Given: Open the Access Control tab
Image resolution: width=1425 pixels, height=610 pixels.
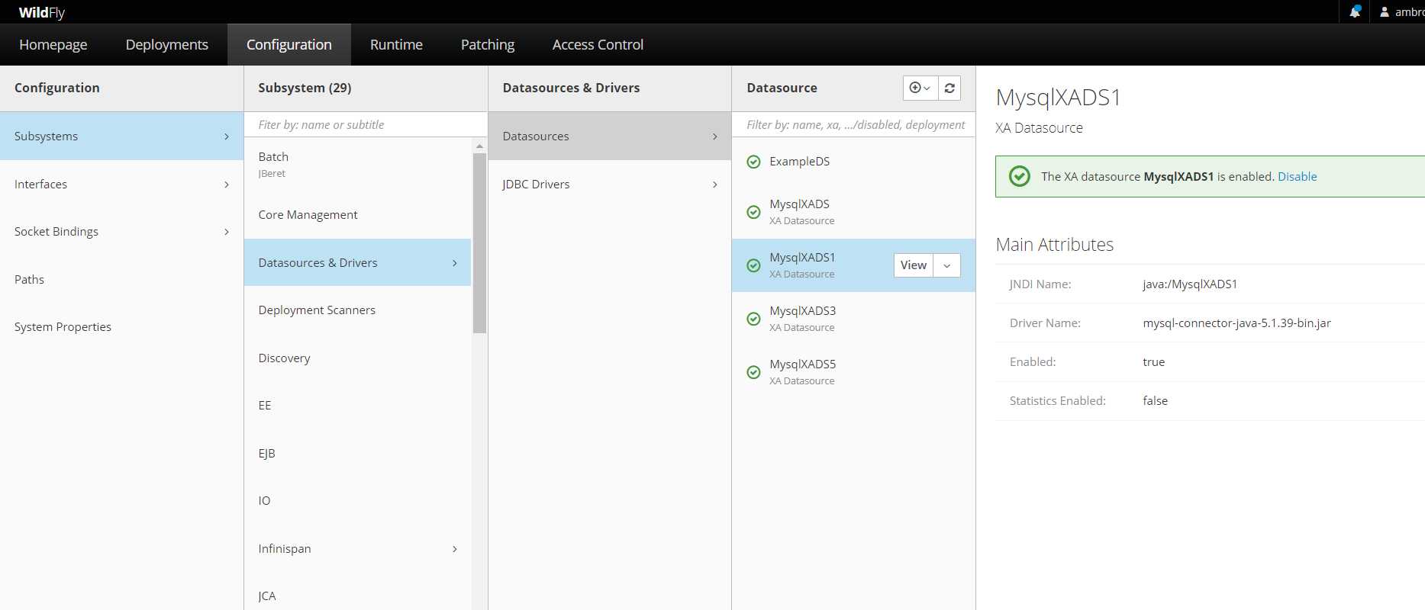Looking at the screenshot, I should click(598, 44).
